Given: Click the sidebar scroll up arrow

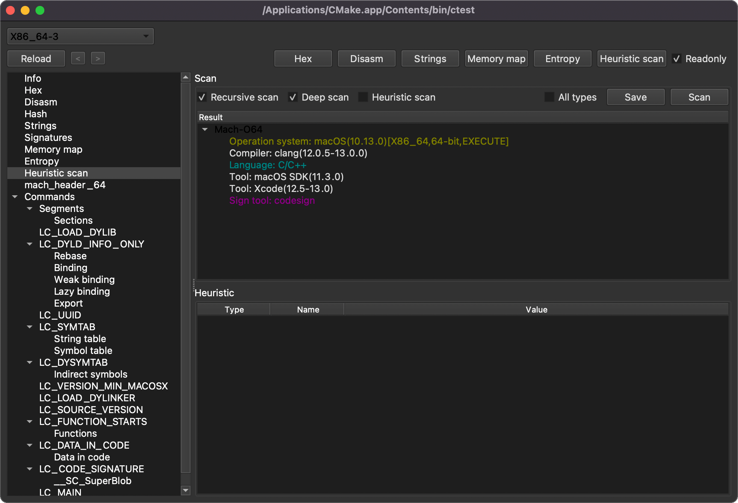Looking at the screenshot, I should [186, 77].
